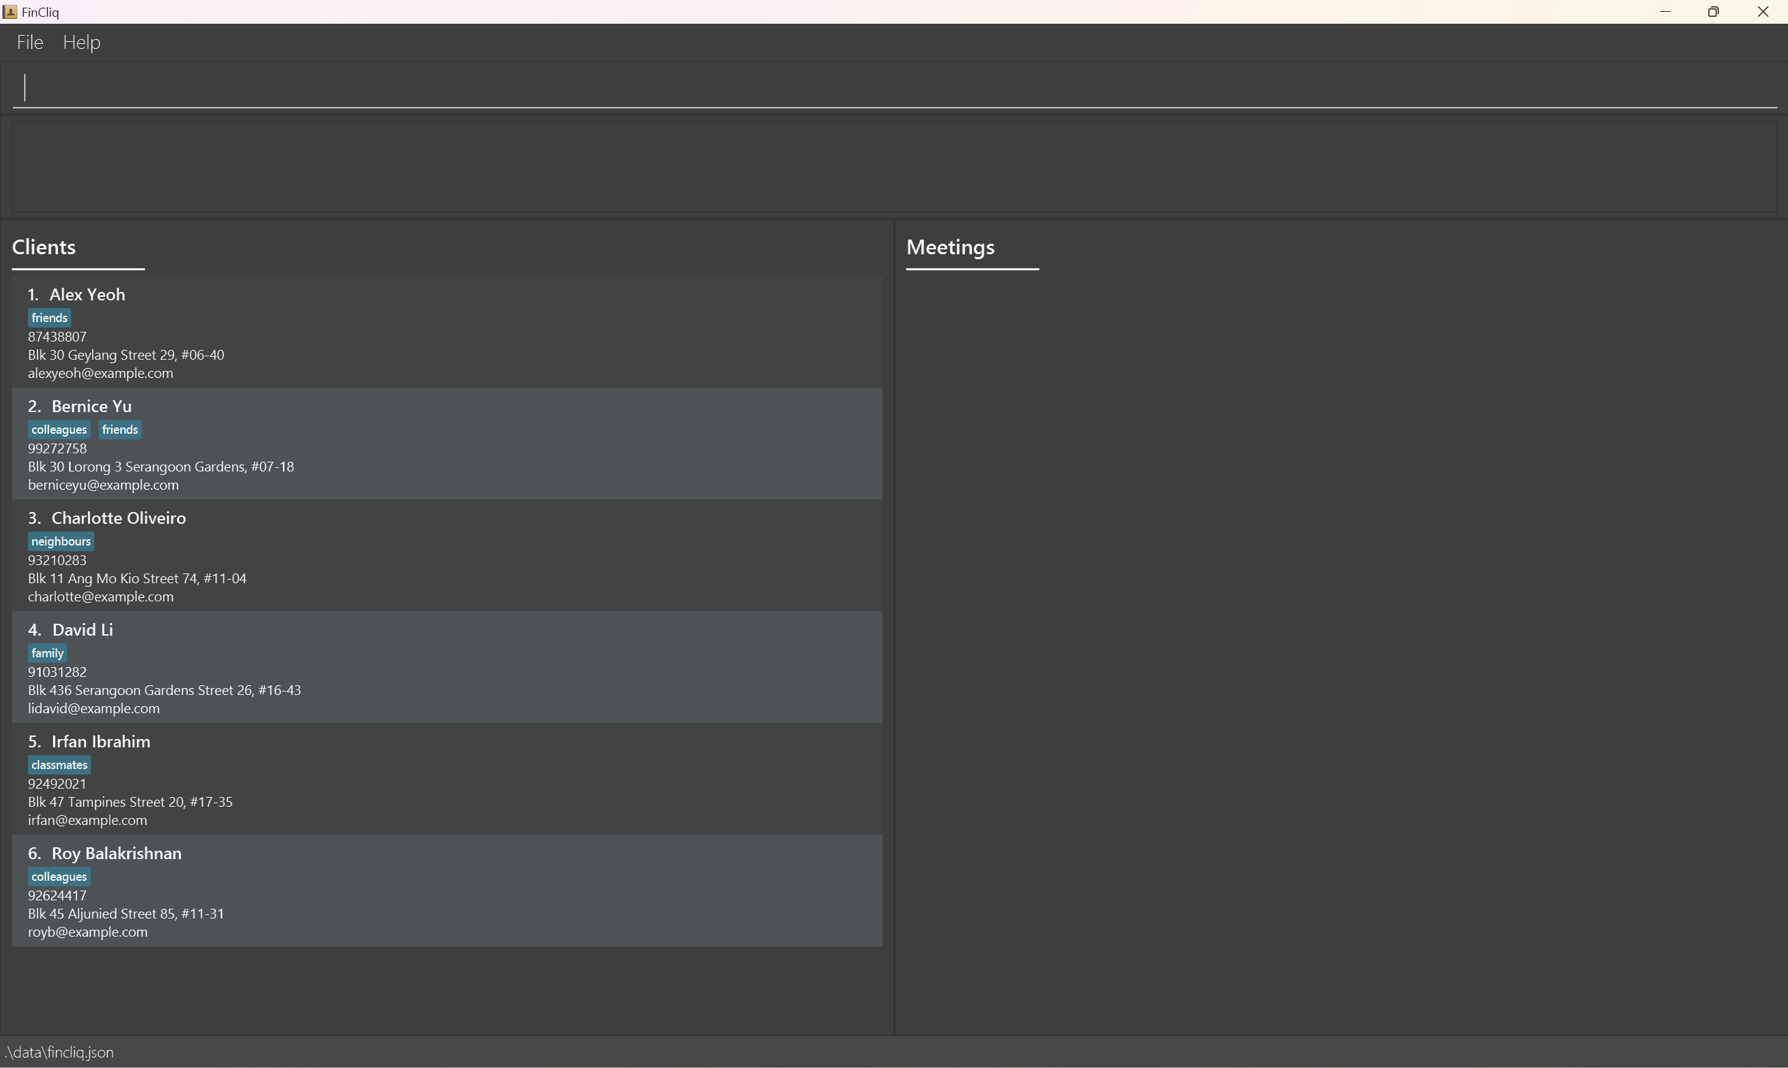Click the empty result display box
This screenshot has height=1068, width=1788.
(x=894, y=167)
